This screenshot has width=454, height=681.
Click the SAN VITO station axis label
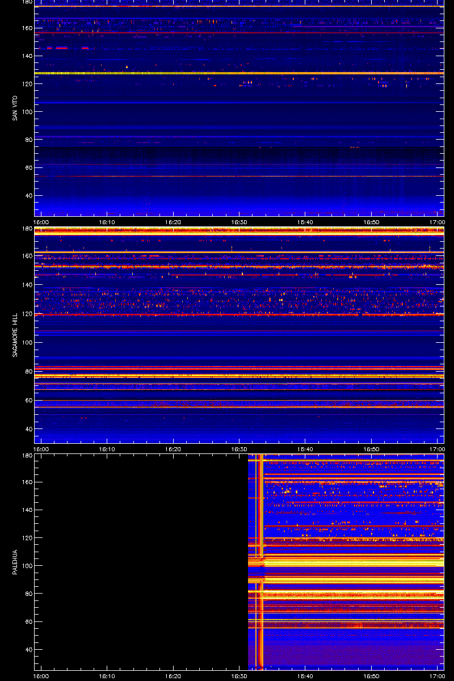click(x=14, y=108)
